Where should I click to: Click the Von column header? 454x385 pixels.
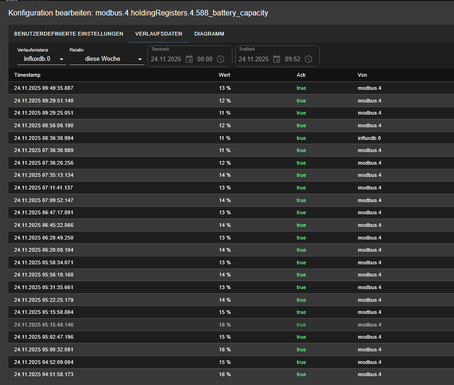click(x=362, y=75)
